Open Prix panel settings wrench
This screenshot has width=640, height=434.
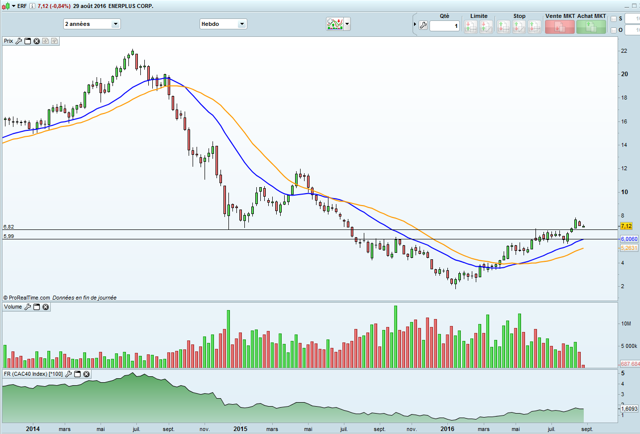pos(19,41)
